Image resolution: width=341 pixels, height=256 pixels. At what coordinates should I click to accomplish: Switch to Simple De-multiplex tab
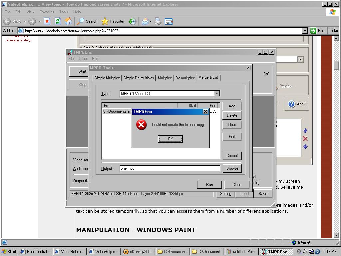139,78
